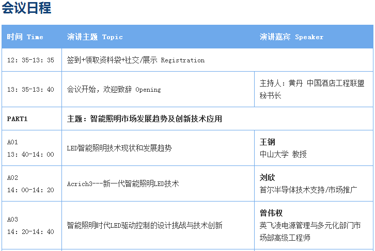The image size is (375, 251).
Task: Select speaker name 曾伟权
Action: [x=271, y=213]
